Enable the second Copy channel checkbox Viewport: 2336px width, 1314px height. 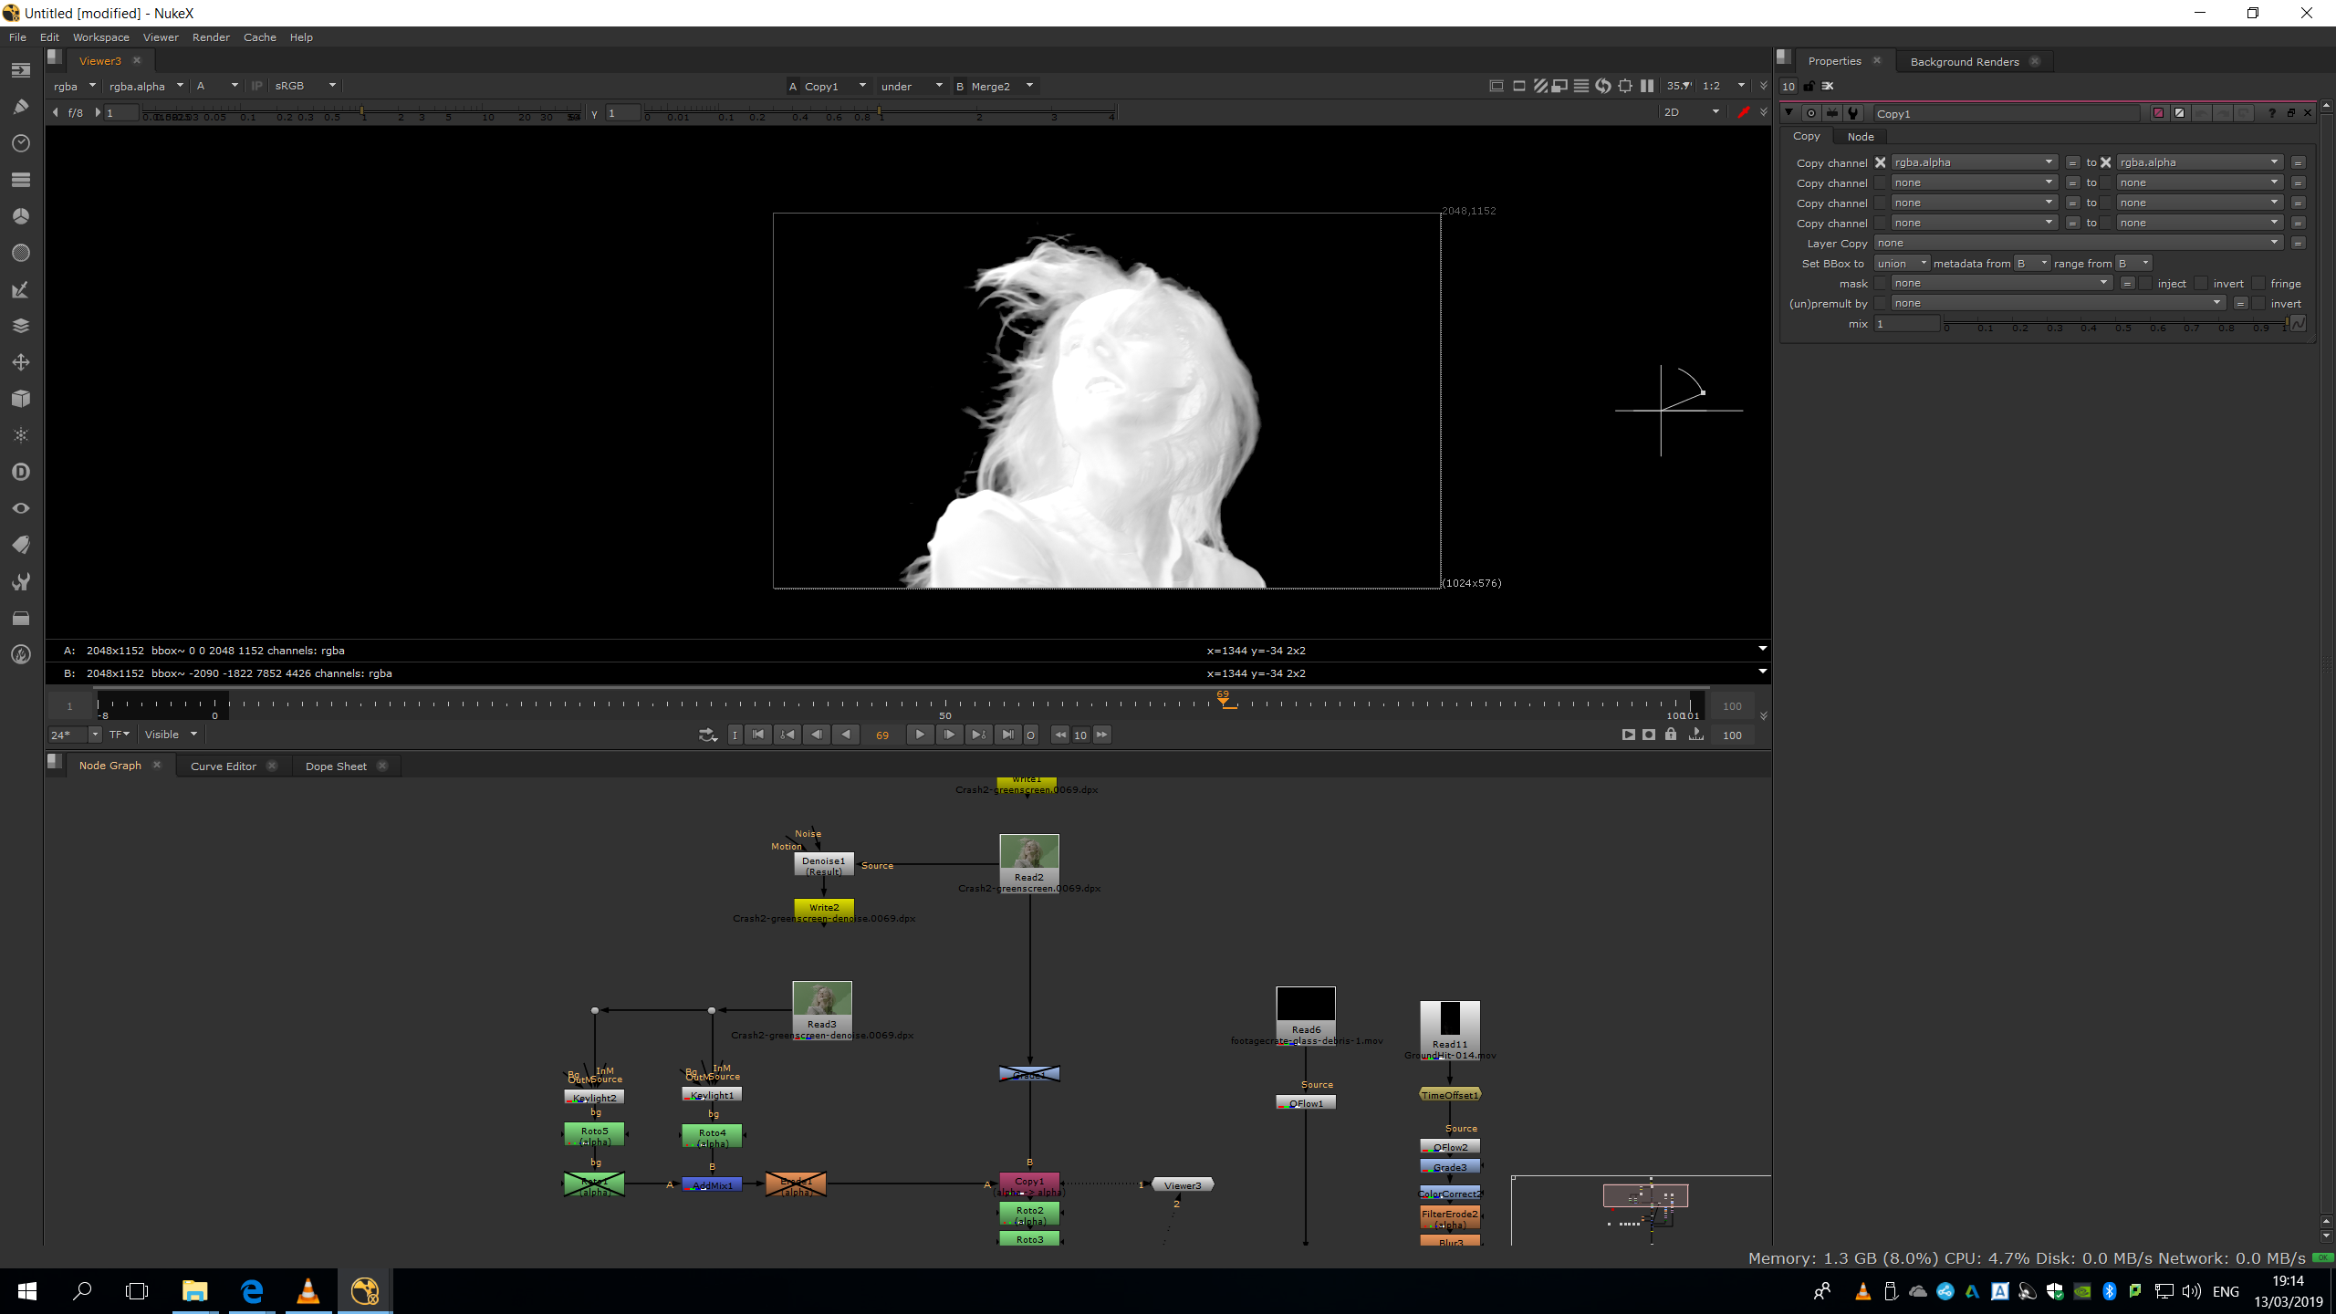tap(1880, 183)
